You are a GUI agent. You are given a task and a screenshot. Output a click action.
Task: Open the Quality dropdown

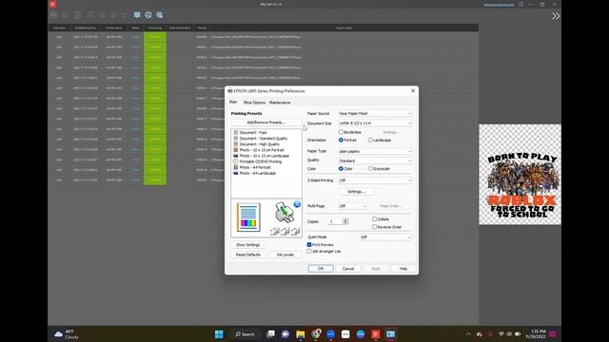click(375, 161)
